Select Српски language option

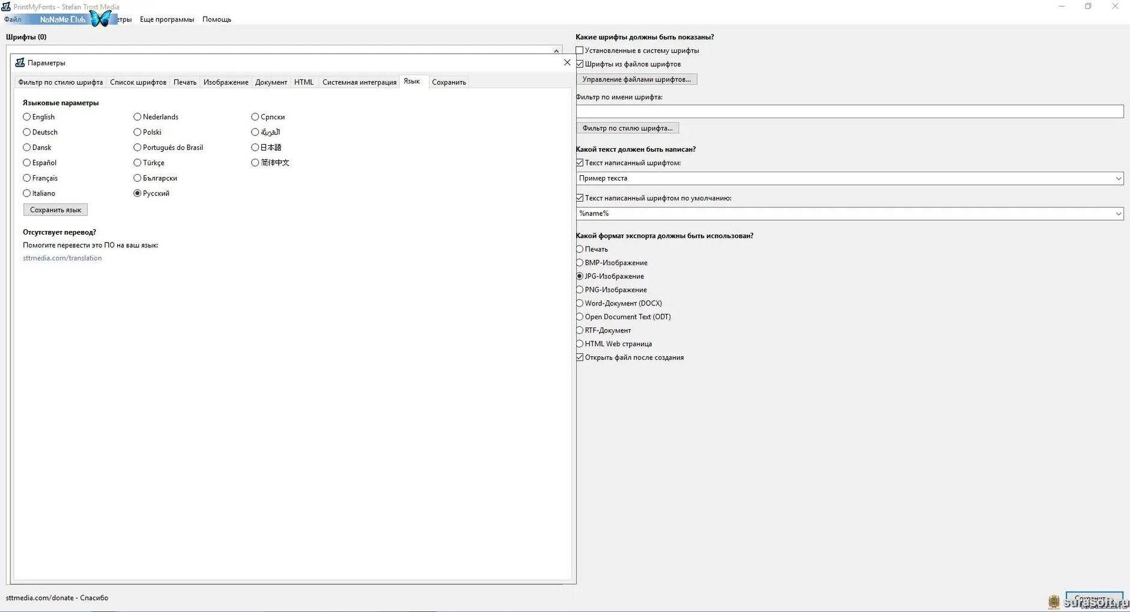(x=269, y=117)
